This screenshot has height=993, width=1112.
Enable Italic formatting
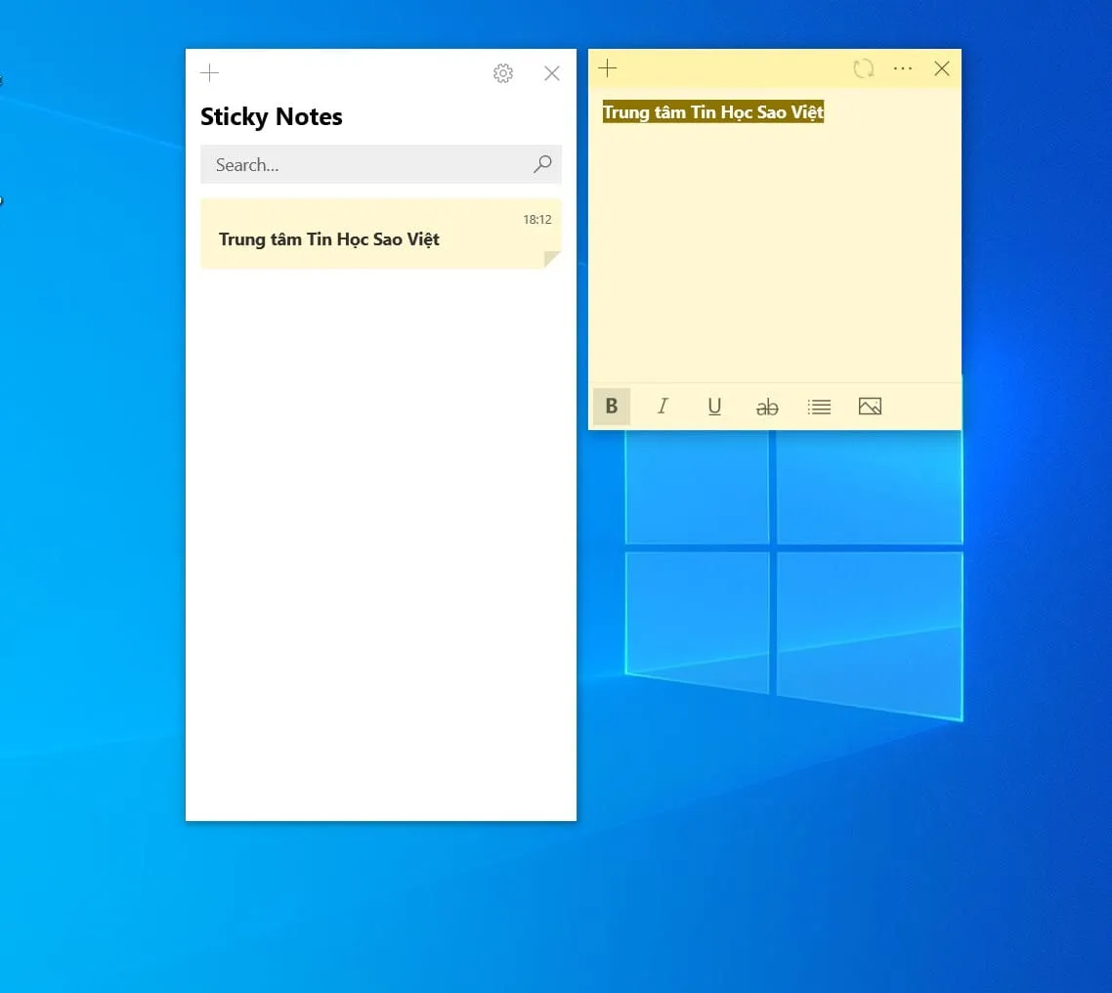click(663, 407)
